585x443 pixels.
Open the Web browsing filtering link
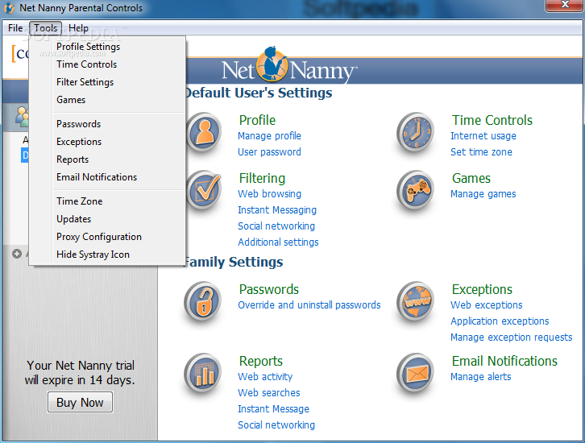point(270,194)
